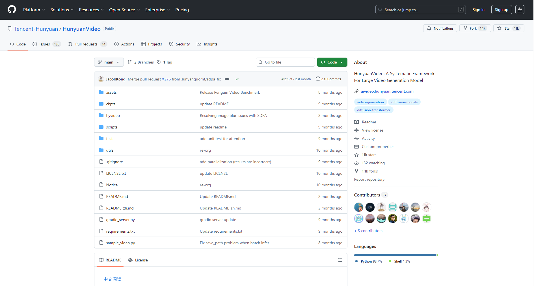Click the ellipsis to expand commit message
The image size is (534, 286).
coord(227,79)
